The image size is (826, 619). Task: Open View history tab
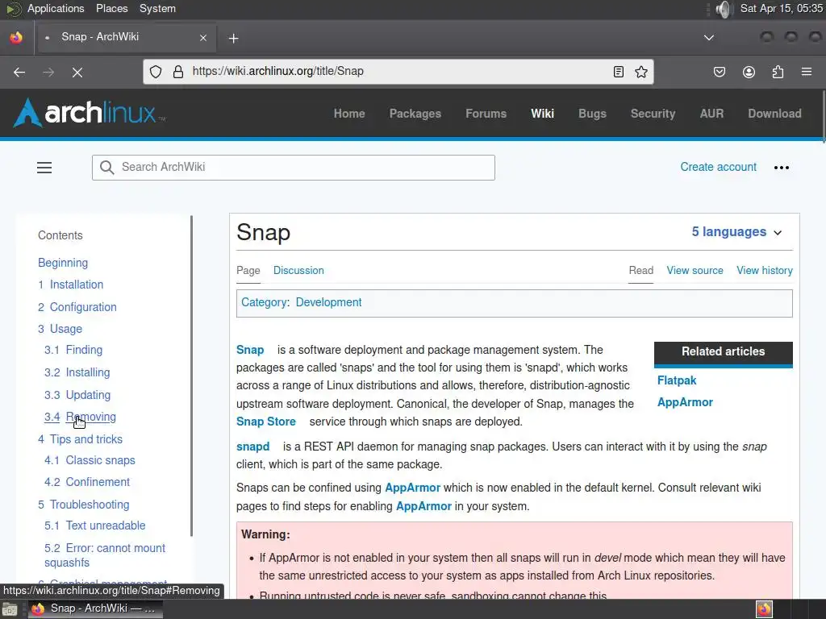(x=765, y=270)
